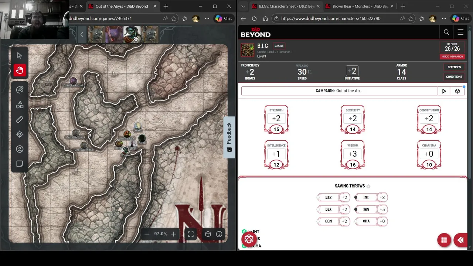This screenshot has width=473, height=266.
Task: Go home in right browser window
Action: [265, 18]
